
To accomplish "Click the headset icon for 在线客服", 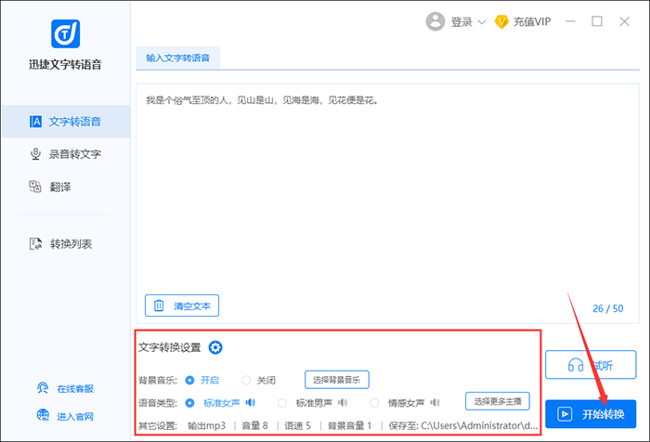I will click(43, 388).
